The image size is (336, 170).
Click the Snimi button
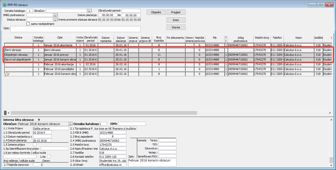pos(176,20)
